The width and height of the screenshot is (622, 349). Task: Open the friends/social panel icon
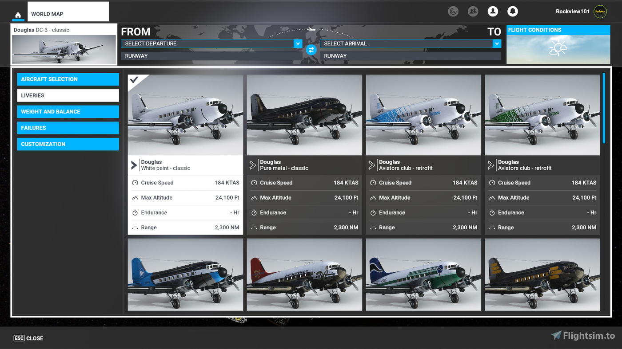tap(473, 11)
